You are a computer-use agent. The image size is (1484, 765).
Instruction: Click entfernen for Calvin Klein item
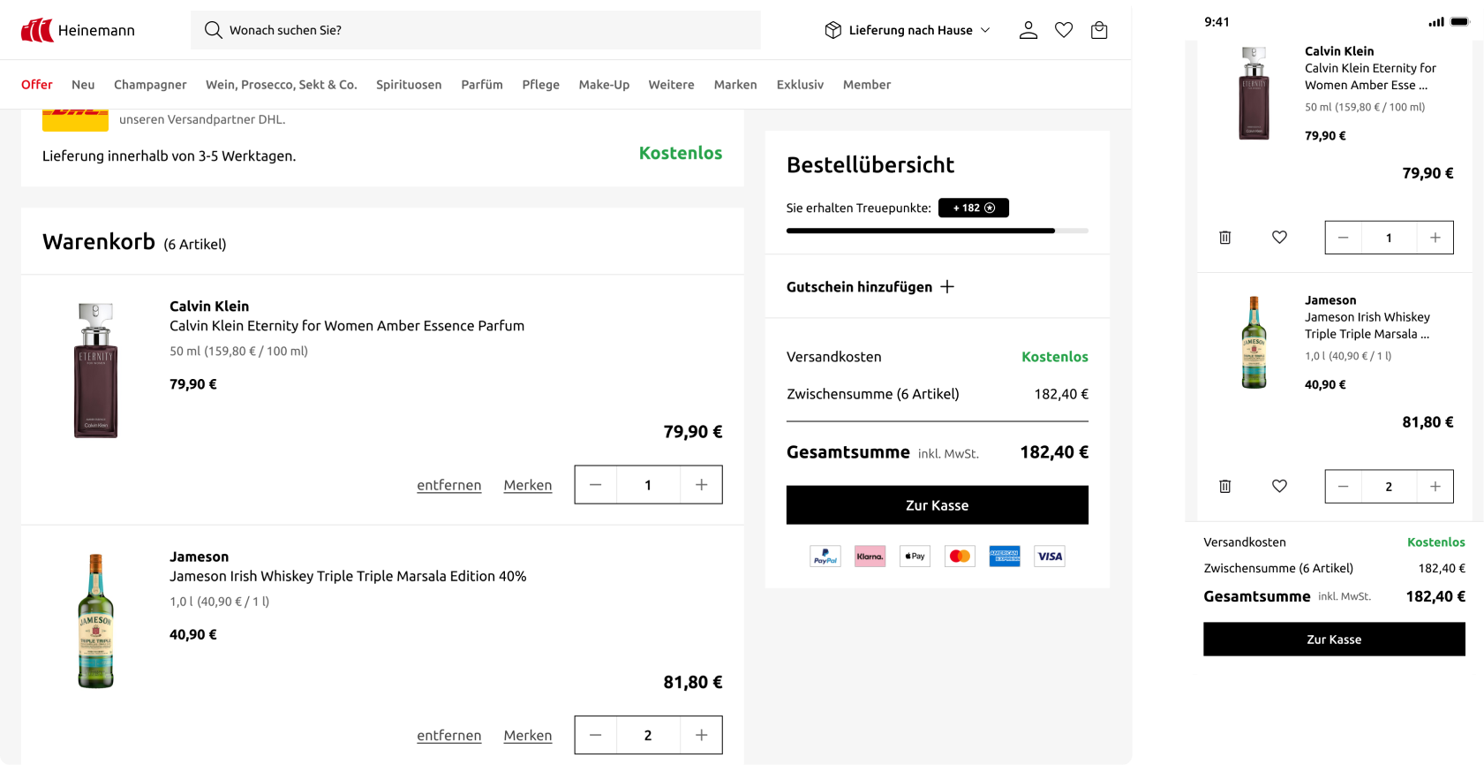(449, 485)
